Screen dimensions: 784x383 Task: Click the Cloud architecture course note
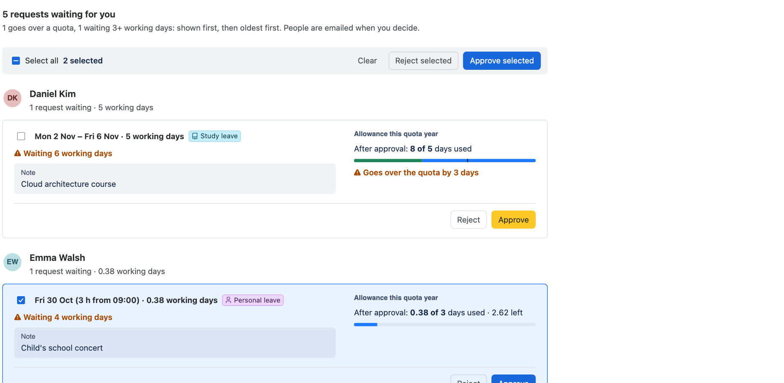pyautogui.click(x=175, y=179)
